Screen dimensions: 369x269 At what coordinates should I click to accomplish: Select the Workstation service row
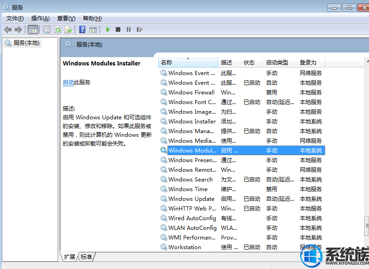pyautogui.click(x=242, y=247)
